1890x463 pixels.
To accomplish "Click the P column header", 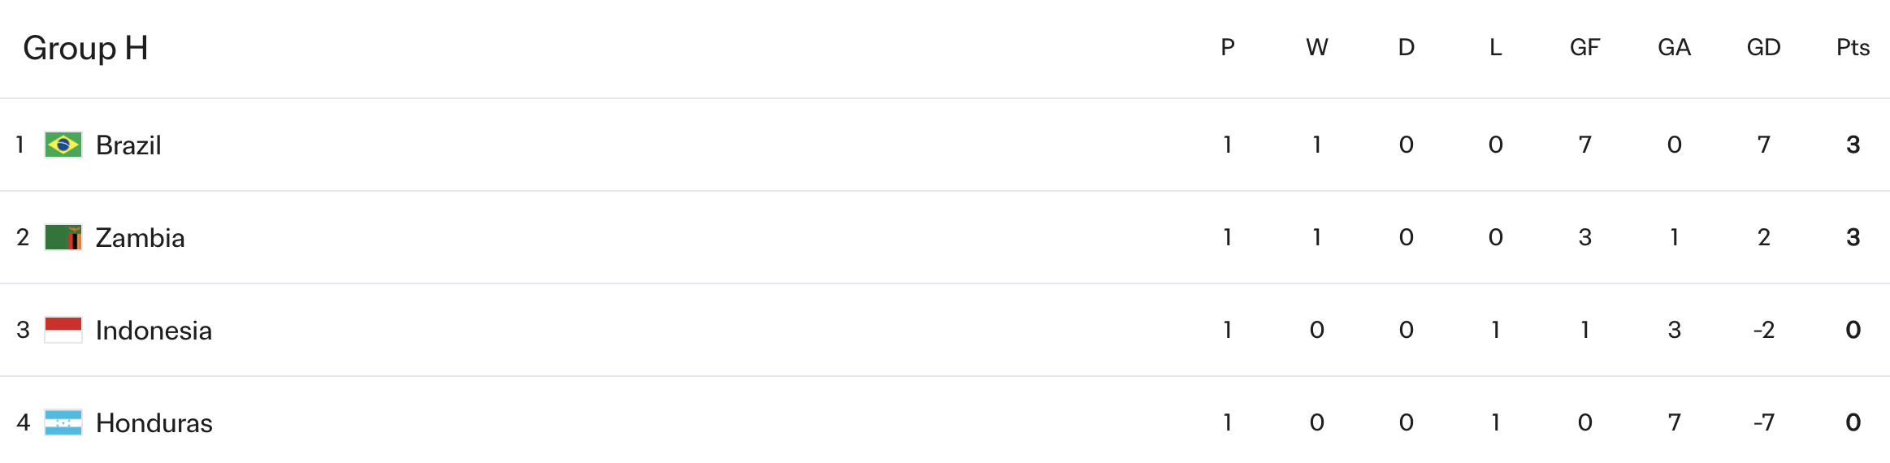I will coord(1228,47).
